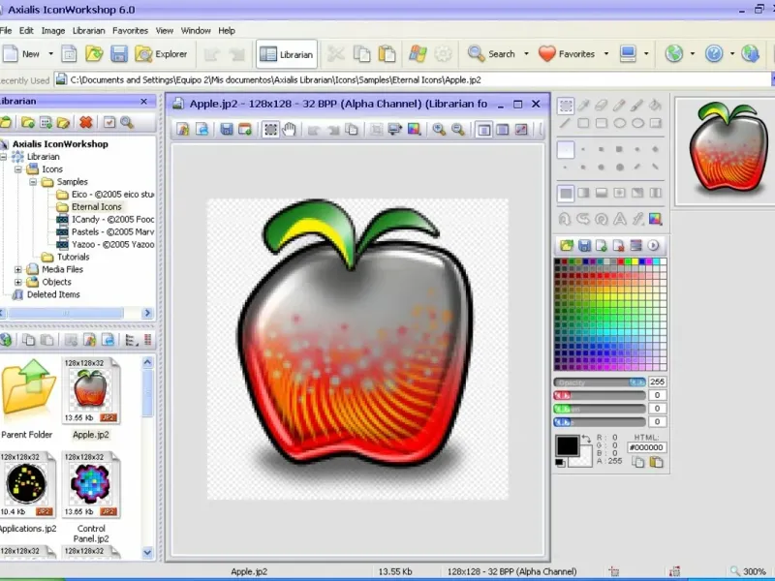The image size is (775, 581).
Task: Click the main toolbar Save floppy icon
Action: [119, 54]
